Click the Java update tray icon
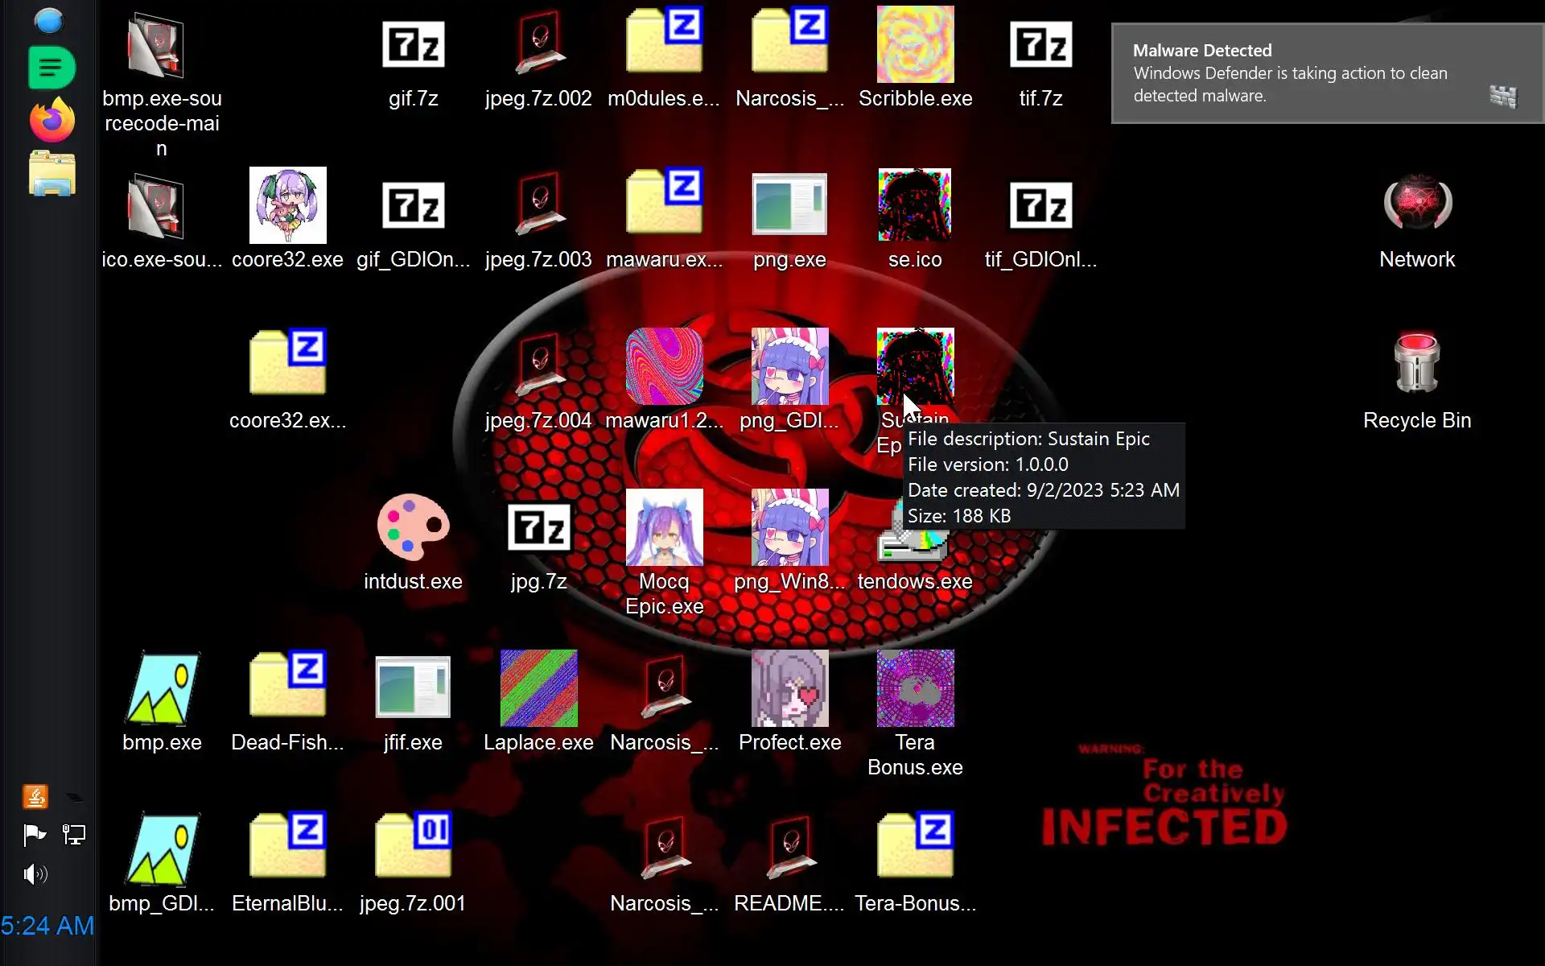The height and width of the screenshot is (966, 1545). click(35, 796)
